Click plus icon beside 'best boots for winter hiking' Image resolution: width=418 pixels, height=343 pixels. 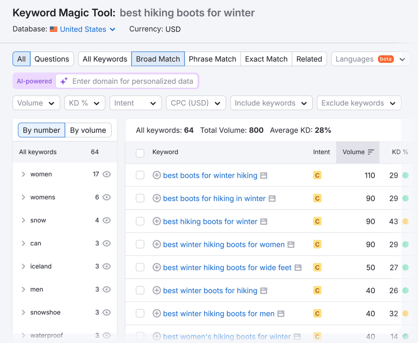pyautogui.click(x=156, y=175)
